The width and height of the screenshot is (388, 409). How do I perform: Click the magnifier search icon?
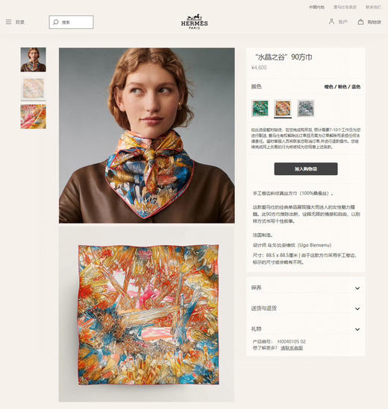(56, 22)
